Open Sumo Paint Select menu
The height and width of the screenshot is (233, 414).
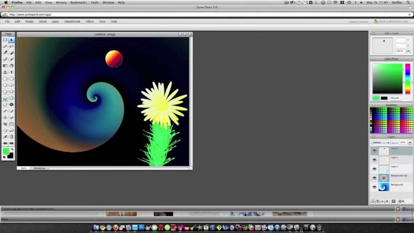pyautogui.click(x=43, y=21)
